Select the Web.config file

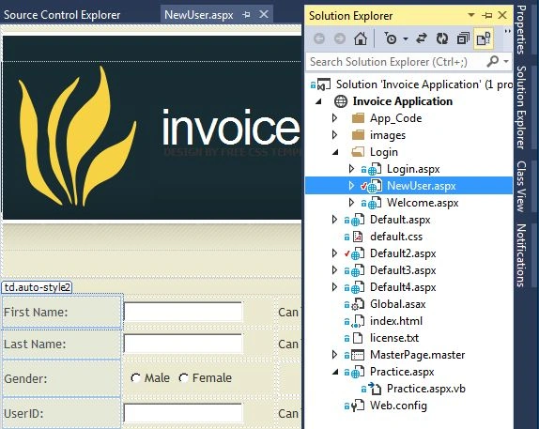point(398,406)
